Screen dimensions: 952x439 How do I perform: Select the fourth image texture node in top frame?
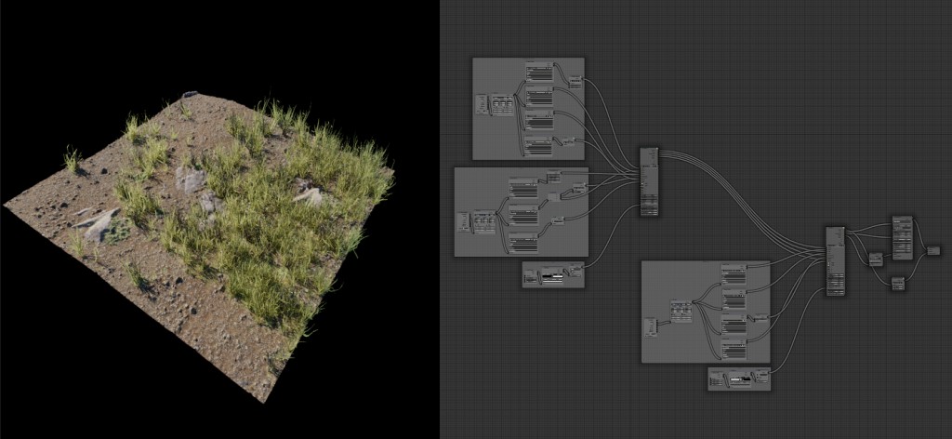point(538,146)
